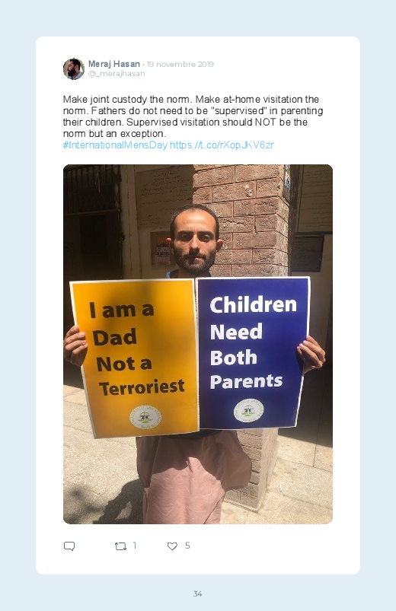396x611 pixels.
Task: Open the #InternationalMensDay hashtag
Action: click(x=115, y=145)
